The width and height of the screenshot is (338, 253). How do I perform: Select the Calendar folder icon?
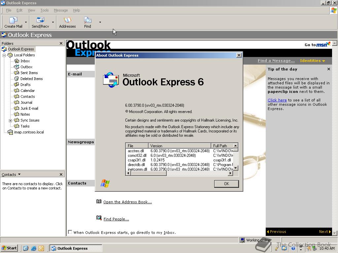tap(17, 91)
